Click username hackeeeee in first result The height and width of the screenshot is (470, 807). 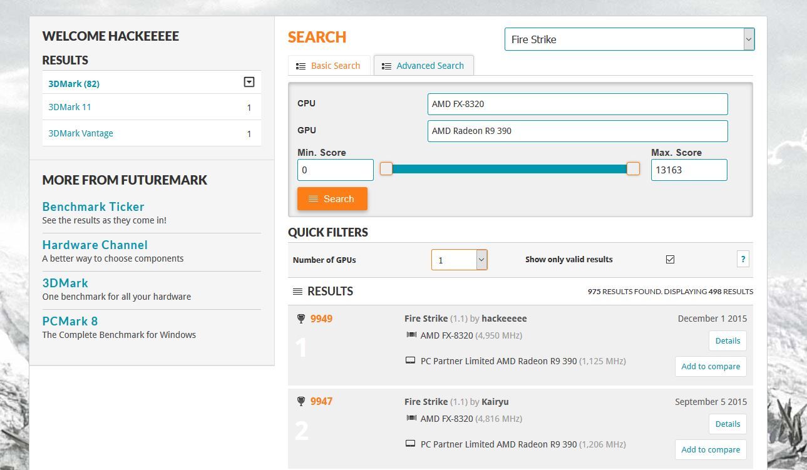[x=504, y=319]
